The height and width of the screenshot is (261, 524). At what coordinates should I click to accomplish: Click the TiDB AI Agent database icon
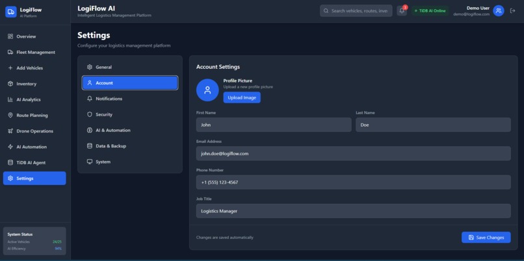click(10, 162)
